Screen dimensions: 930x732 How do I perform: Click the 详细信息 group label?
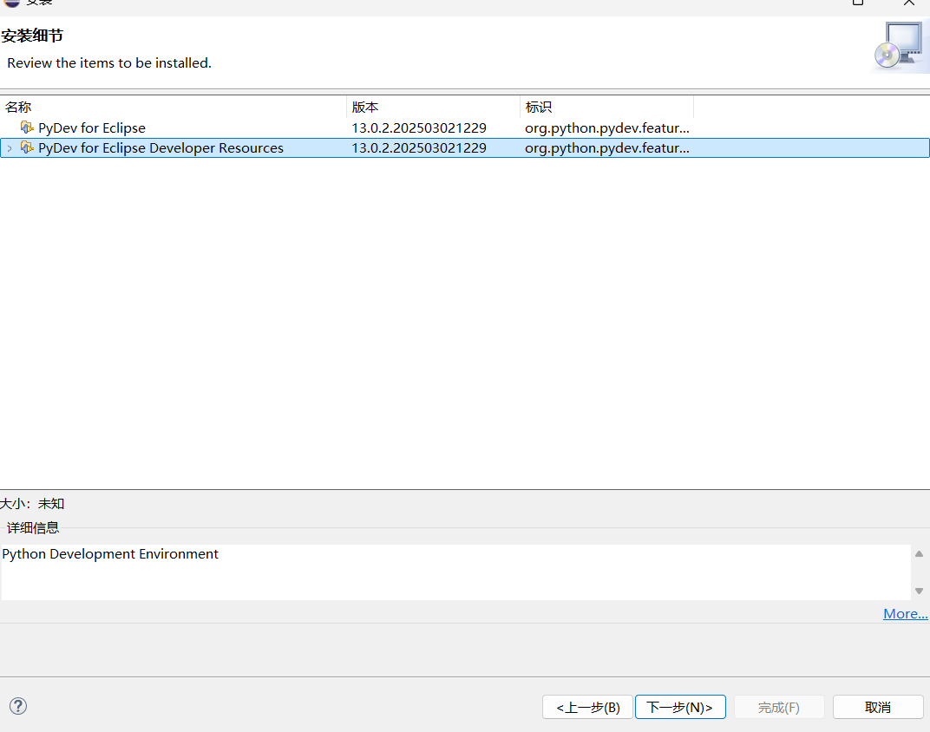click(33, 527)
